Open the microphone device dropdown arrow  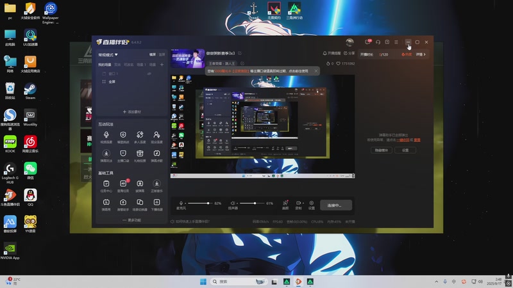click(x=185, y=203)
